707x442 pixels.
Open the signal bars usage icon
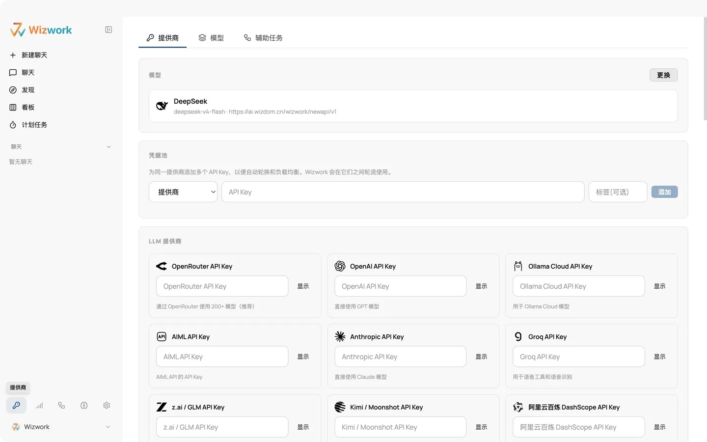(x=39, y=405)
